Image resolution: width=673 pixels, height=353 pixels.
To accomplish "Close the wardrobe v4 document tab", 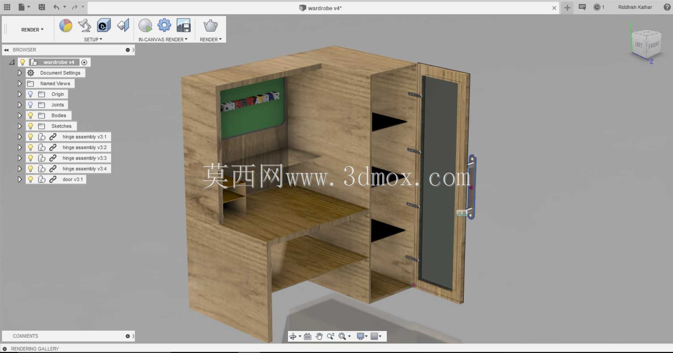I will pos(554,8).
